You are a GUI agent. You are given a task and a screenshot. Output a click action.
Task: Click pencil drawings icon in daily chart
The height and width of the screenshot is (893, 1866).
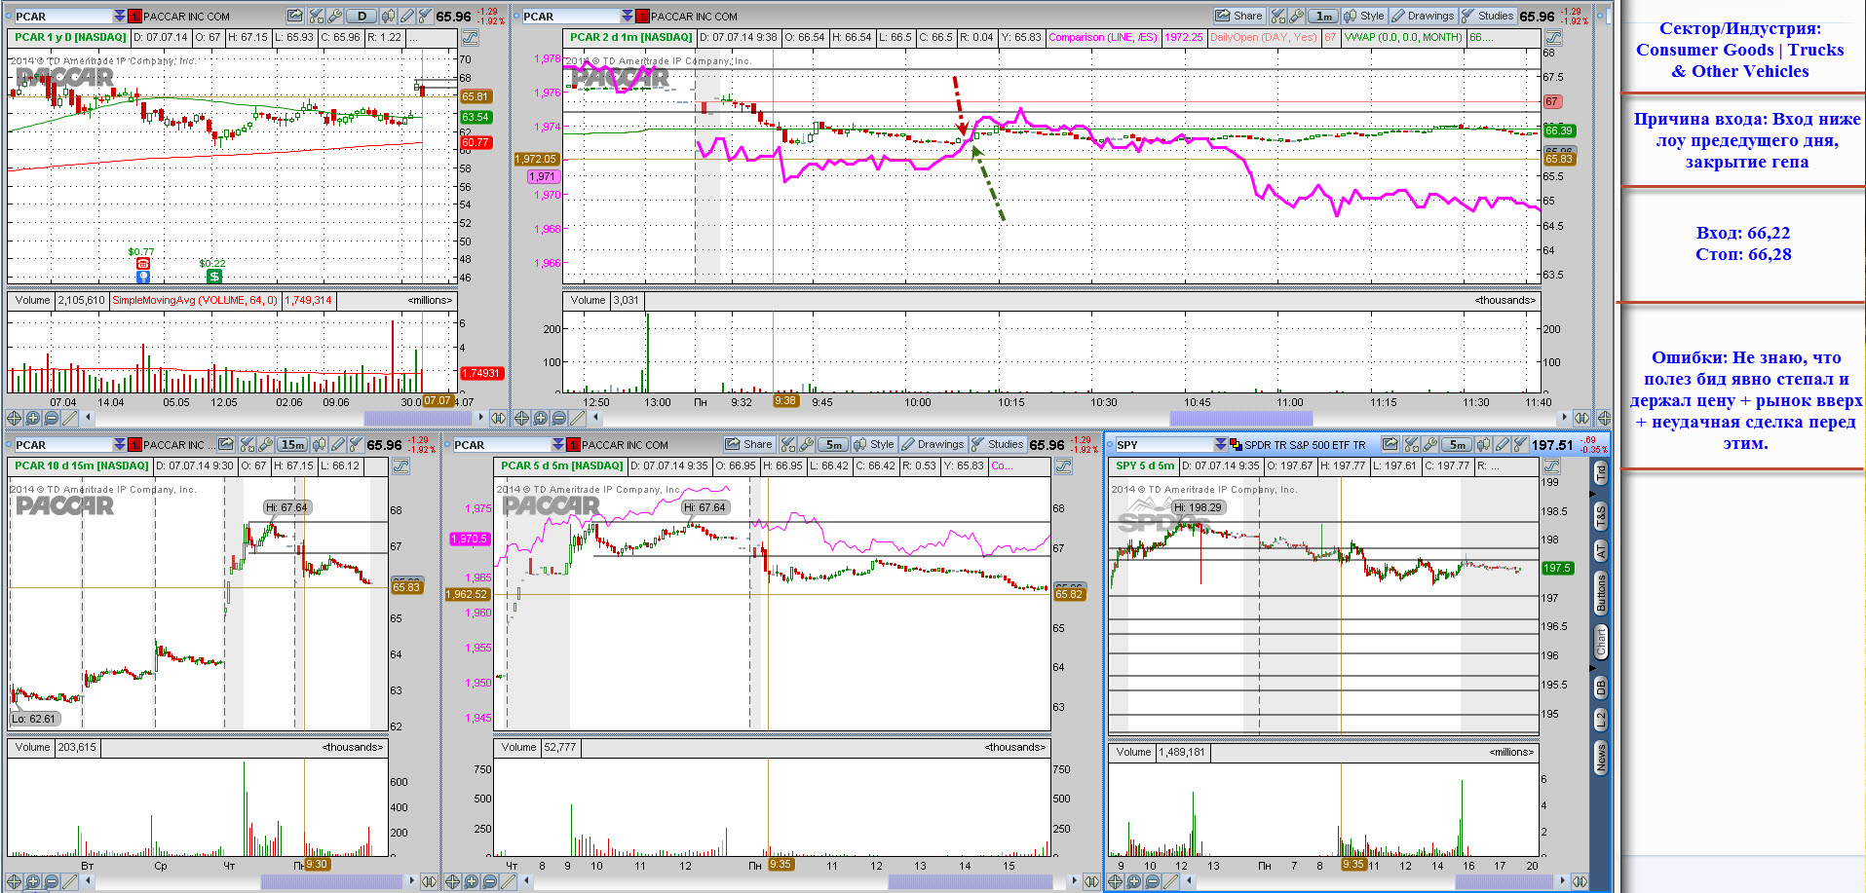(408, 16)
